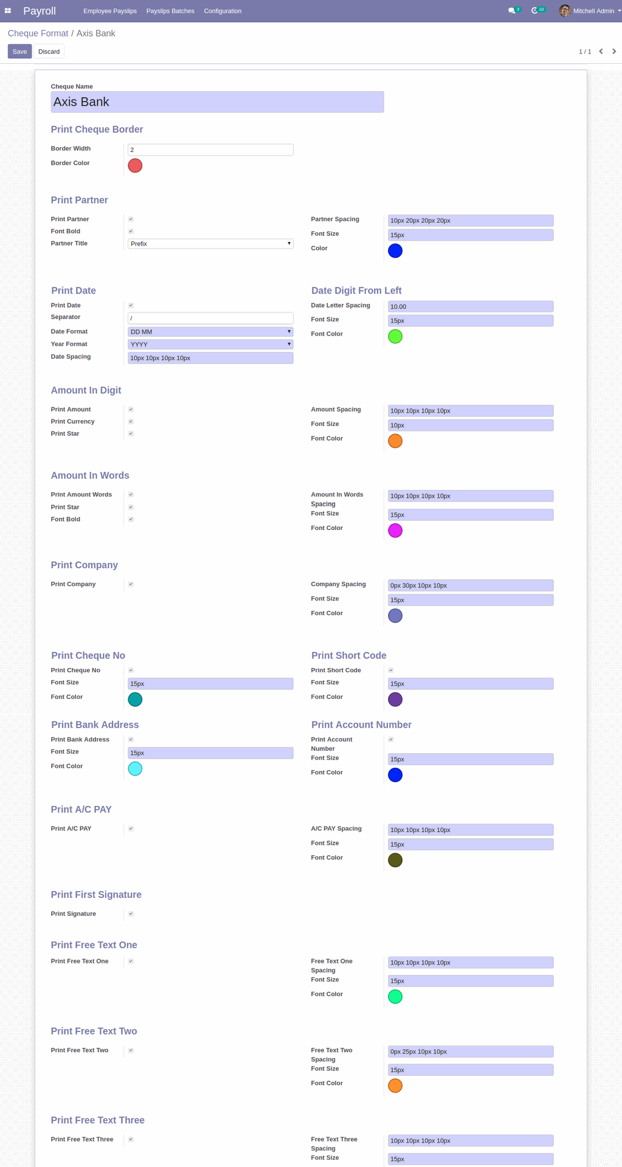Open the Date Format dropdown
The height and width of the screenshot is (1167, 622).
pyautogui.click(x=210, y=332)
